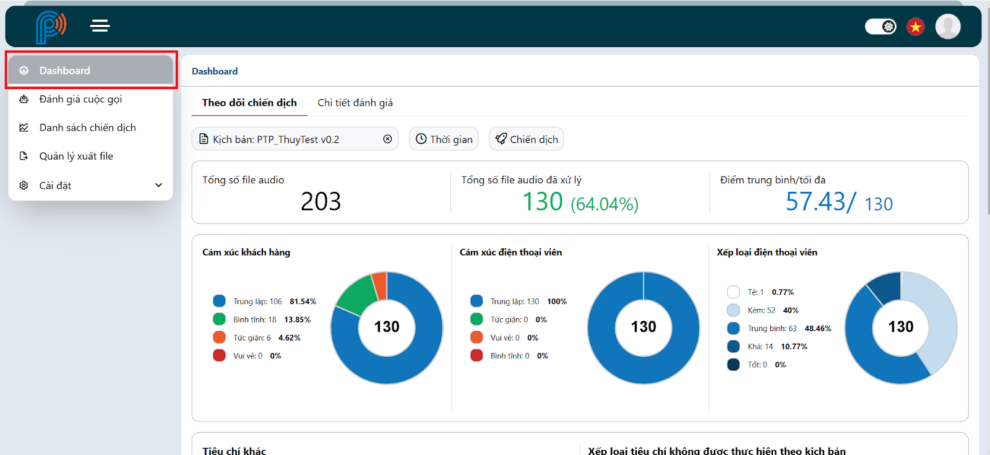Open the Chiến dịch filter

coord(526,139)
